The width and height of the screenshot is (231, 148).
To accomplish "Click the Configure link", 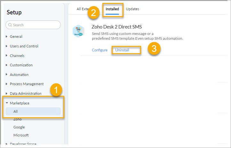I will coord(100,50).
